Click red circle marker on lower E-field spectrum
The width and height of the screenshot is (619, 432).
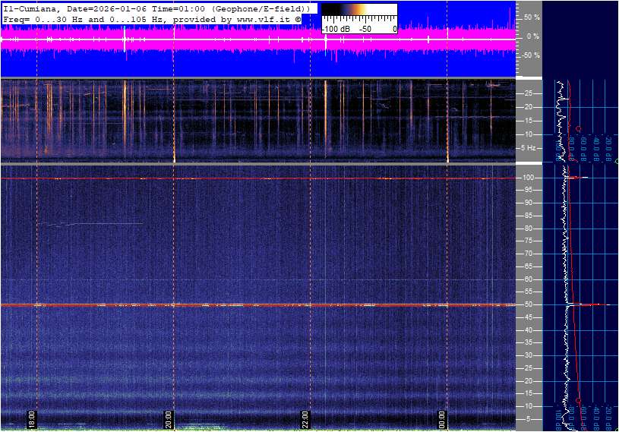(x=579, y=400)
